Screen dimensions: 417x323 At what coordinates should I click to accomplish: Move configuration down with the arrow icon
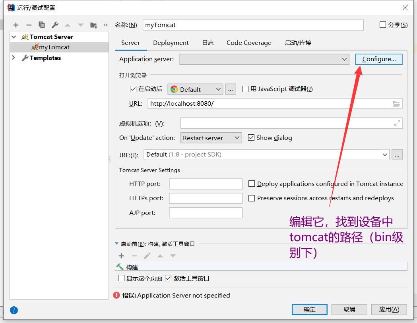[81, 25]
